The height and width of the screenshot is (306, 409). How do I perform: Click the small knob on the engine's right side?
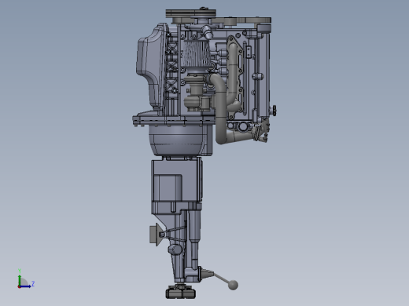click(274, 111)
